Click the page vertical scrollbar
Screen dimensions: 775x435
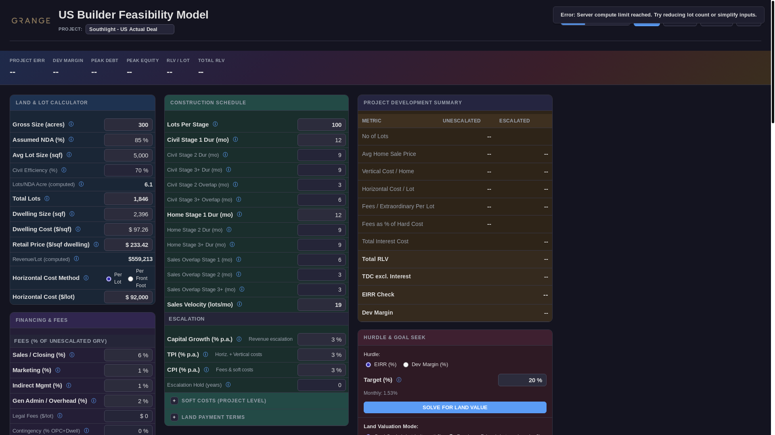(773, 62)
